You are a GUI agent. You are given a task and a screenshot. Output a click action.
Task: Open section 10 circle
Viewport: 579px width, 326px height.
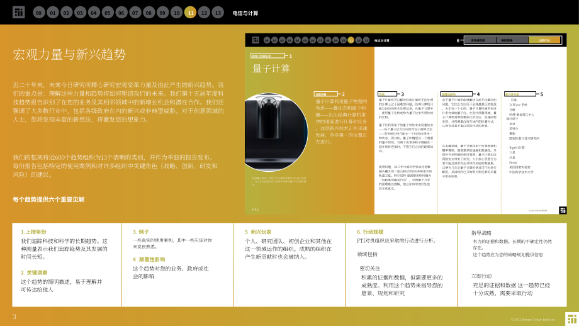pyautogui.click(x=176, y=13)
